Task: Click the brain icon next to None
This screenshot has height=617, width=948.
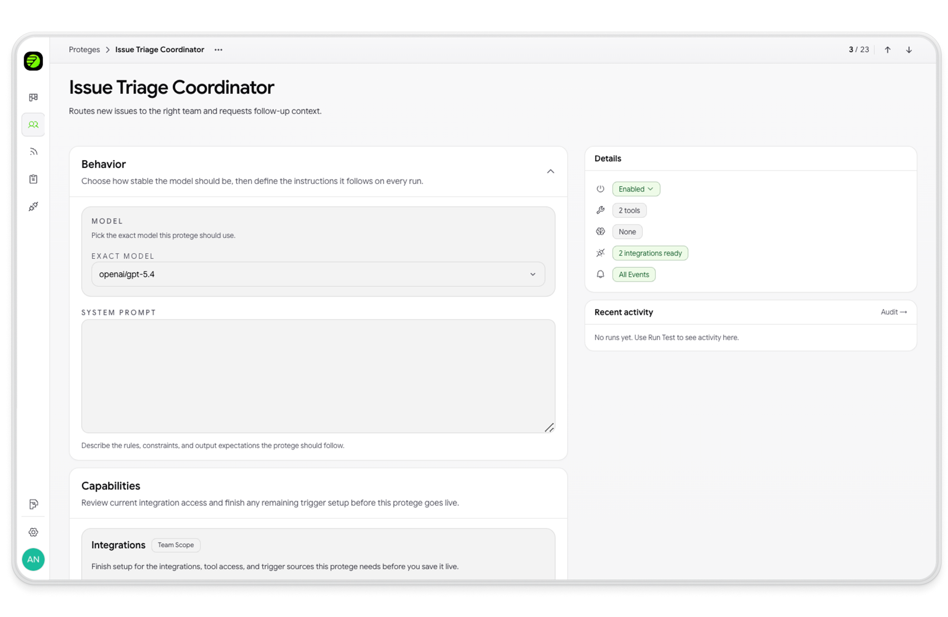Action: [x=600, y=232]
